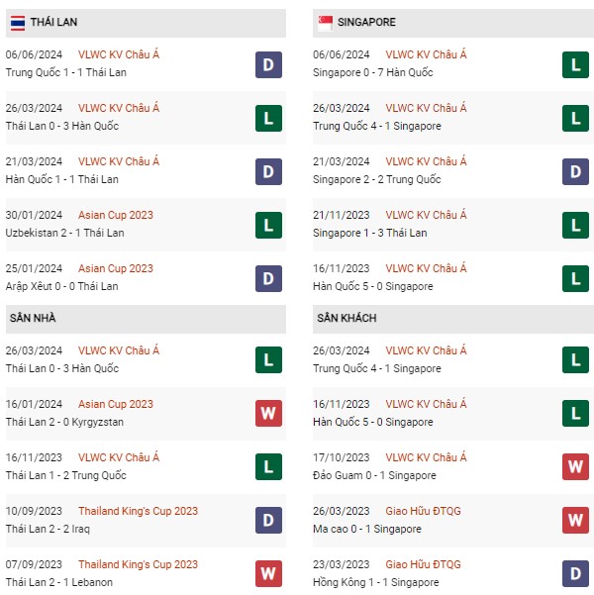Click the L badge for Uzbekistan 2-1 Thái Lan

pos(268,225)
